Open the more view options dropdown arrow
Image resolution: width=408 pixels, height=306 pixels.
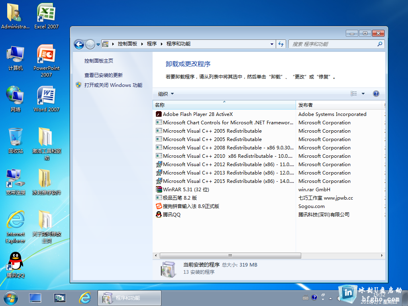[363, 94]
